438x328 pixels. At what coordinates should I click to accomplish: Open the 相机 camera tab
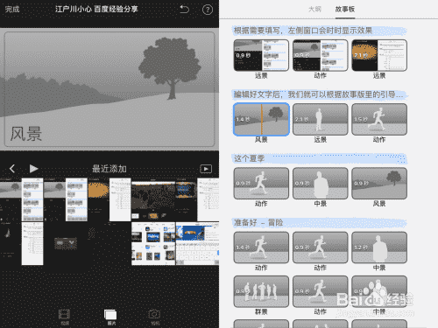(154, 318)
